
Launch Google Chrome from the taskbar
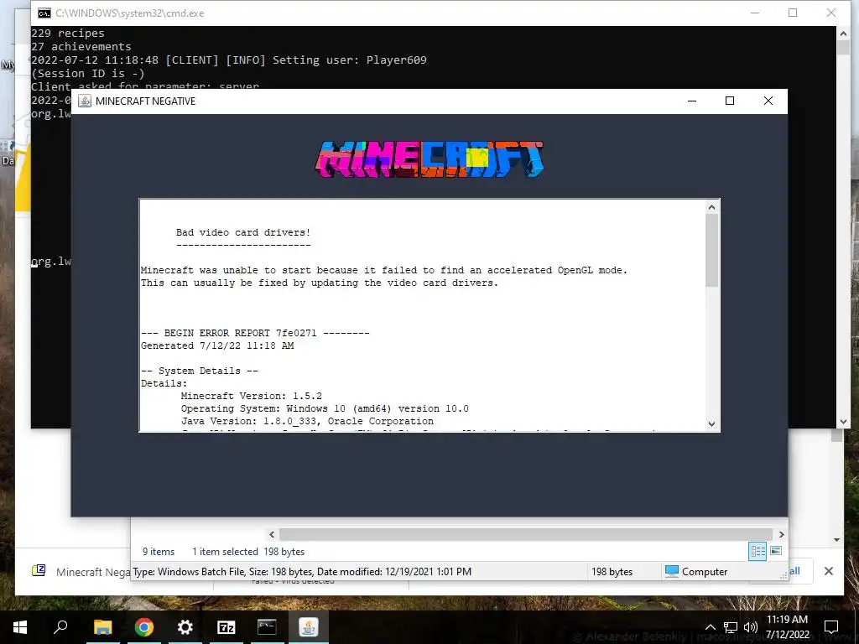(x=144, y=627)
